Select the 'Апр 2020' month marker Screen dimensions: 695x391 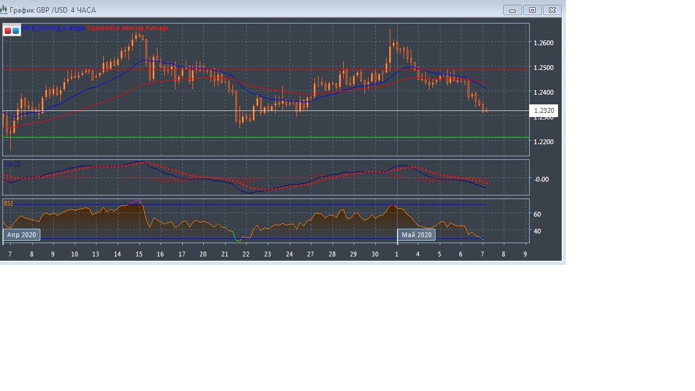(22, 235)
